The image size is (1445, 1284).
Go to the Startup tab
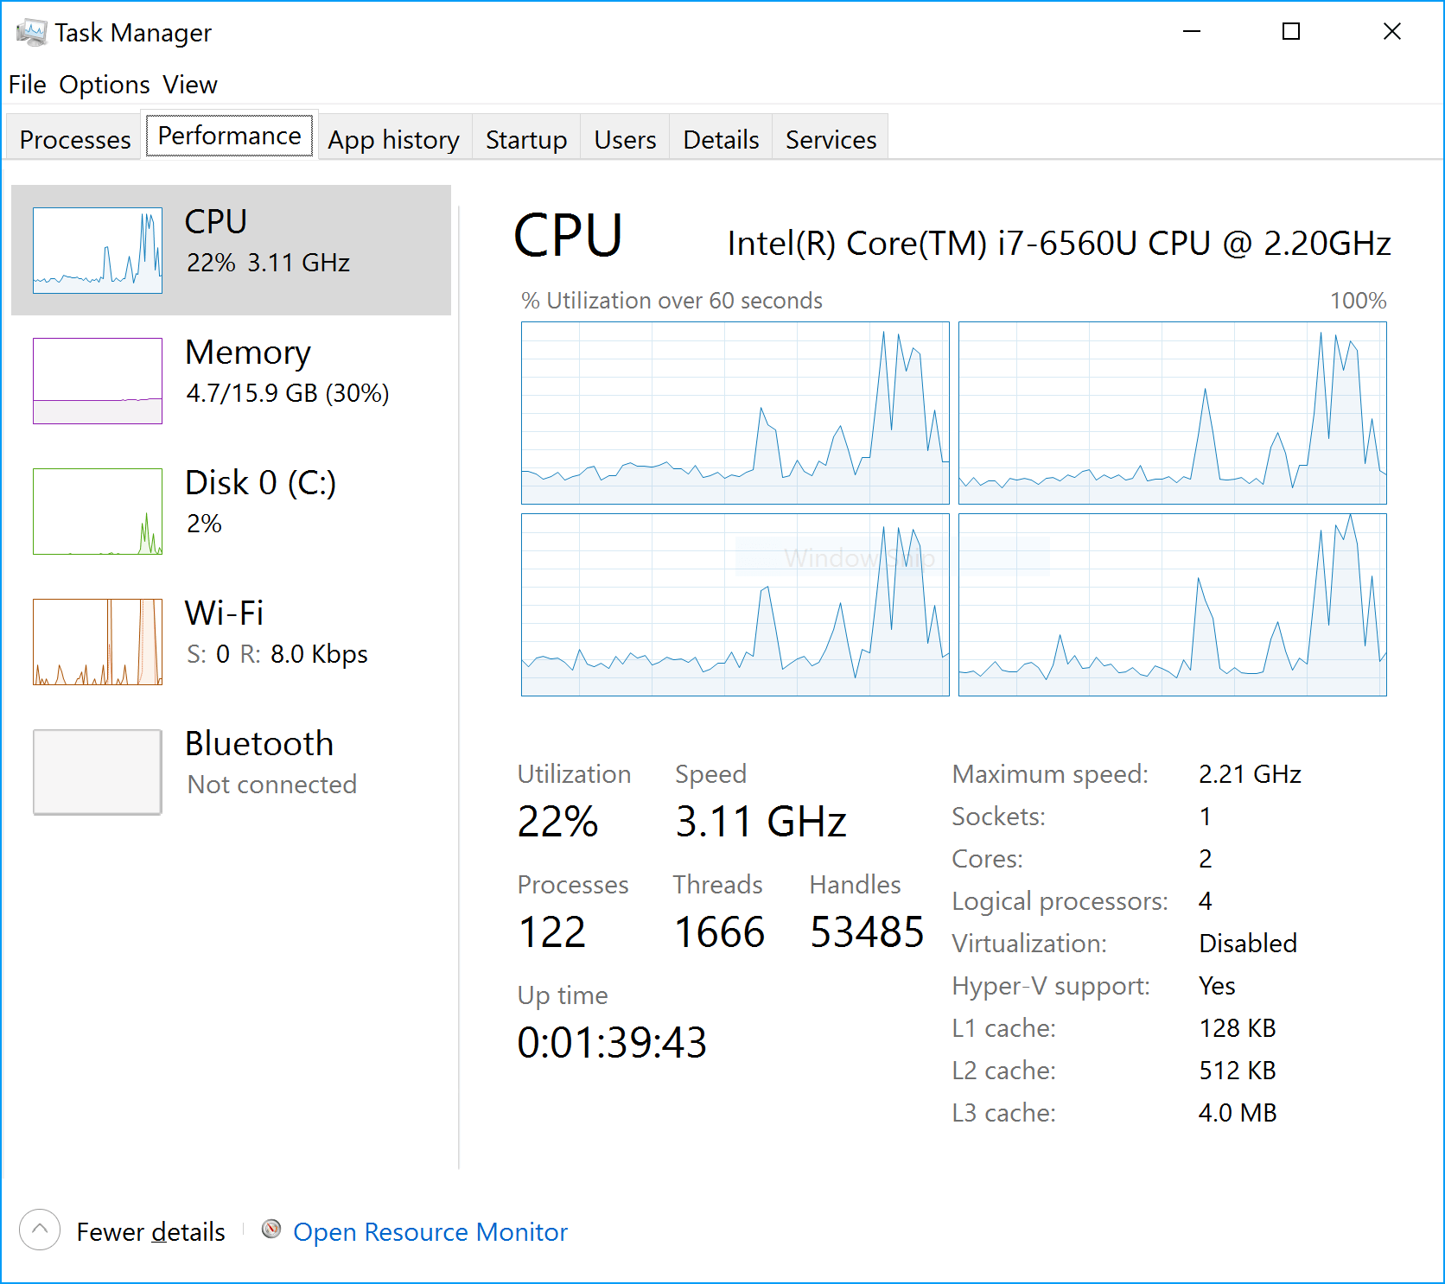click(x=526, y=138)
